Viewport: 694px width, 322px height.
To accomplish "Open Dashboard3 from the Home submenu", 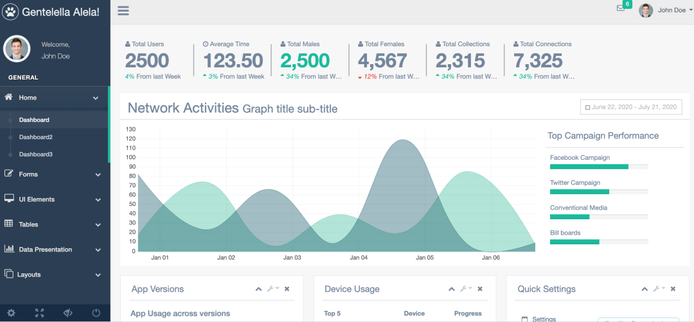I will [x=36, y=155].
